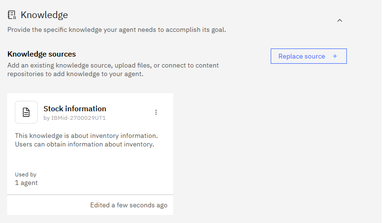This screenshot has height=223, width=383.
Task: Open the Stock information three-dot menu
Action: (156, 112)
